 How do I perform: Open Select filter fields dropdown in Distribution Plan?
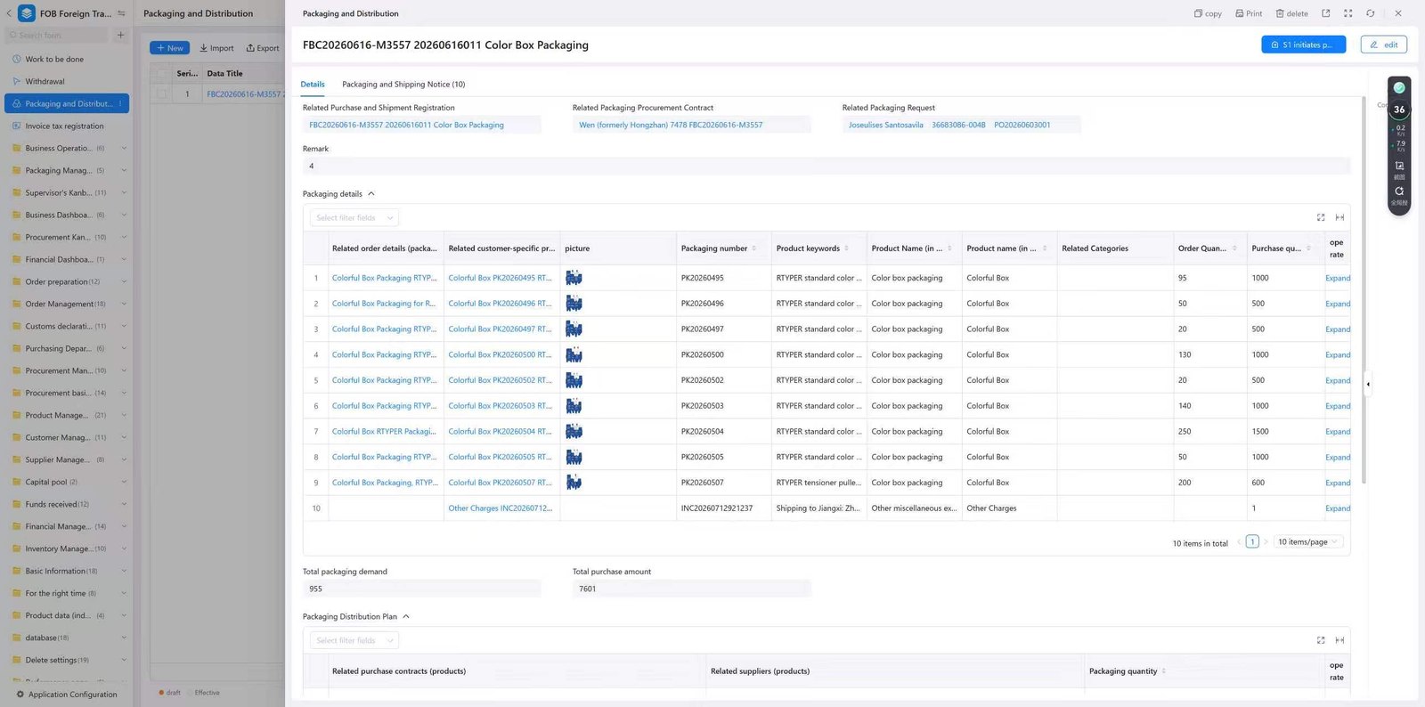[354, 640]
